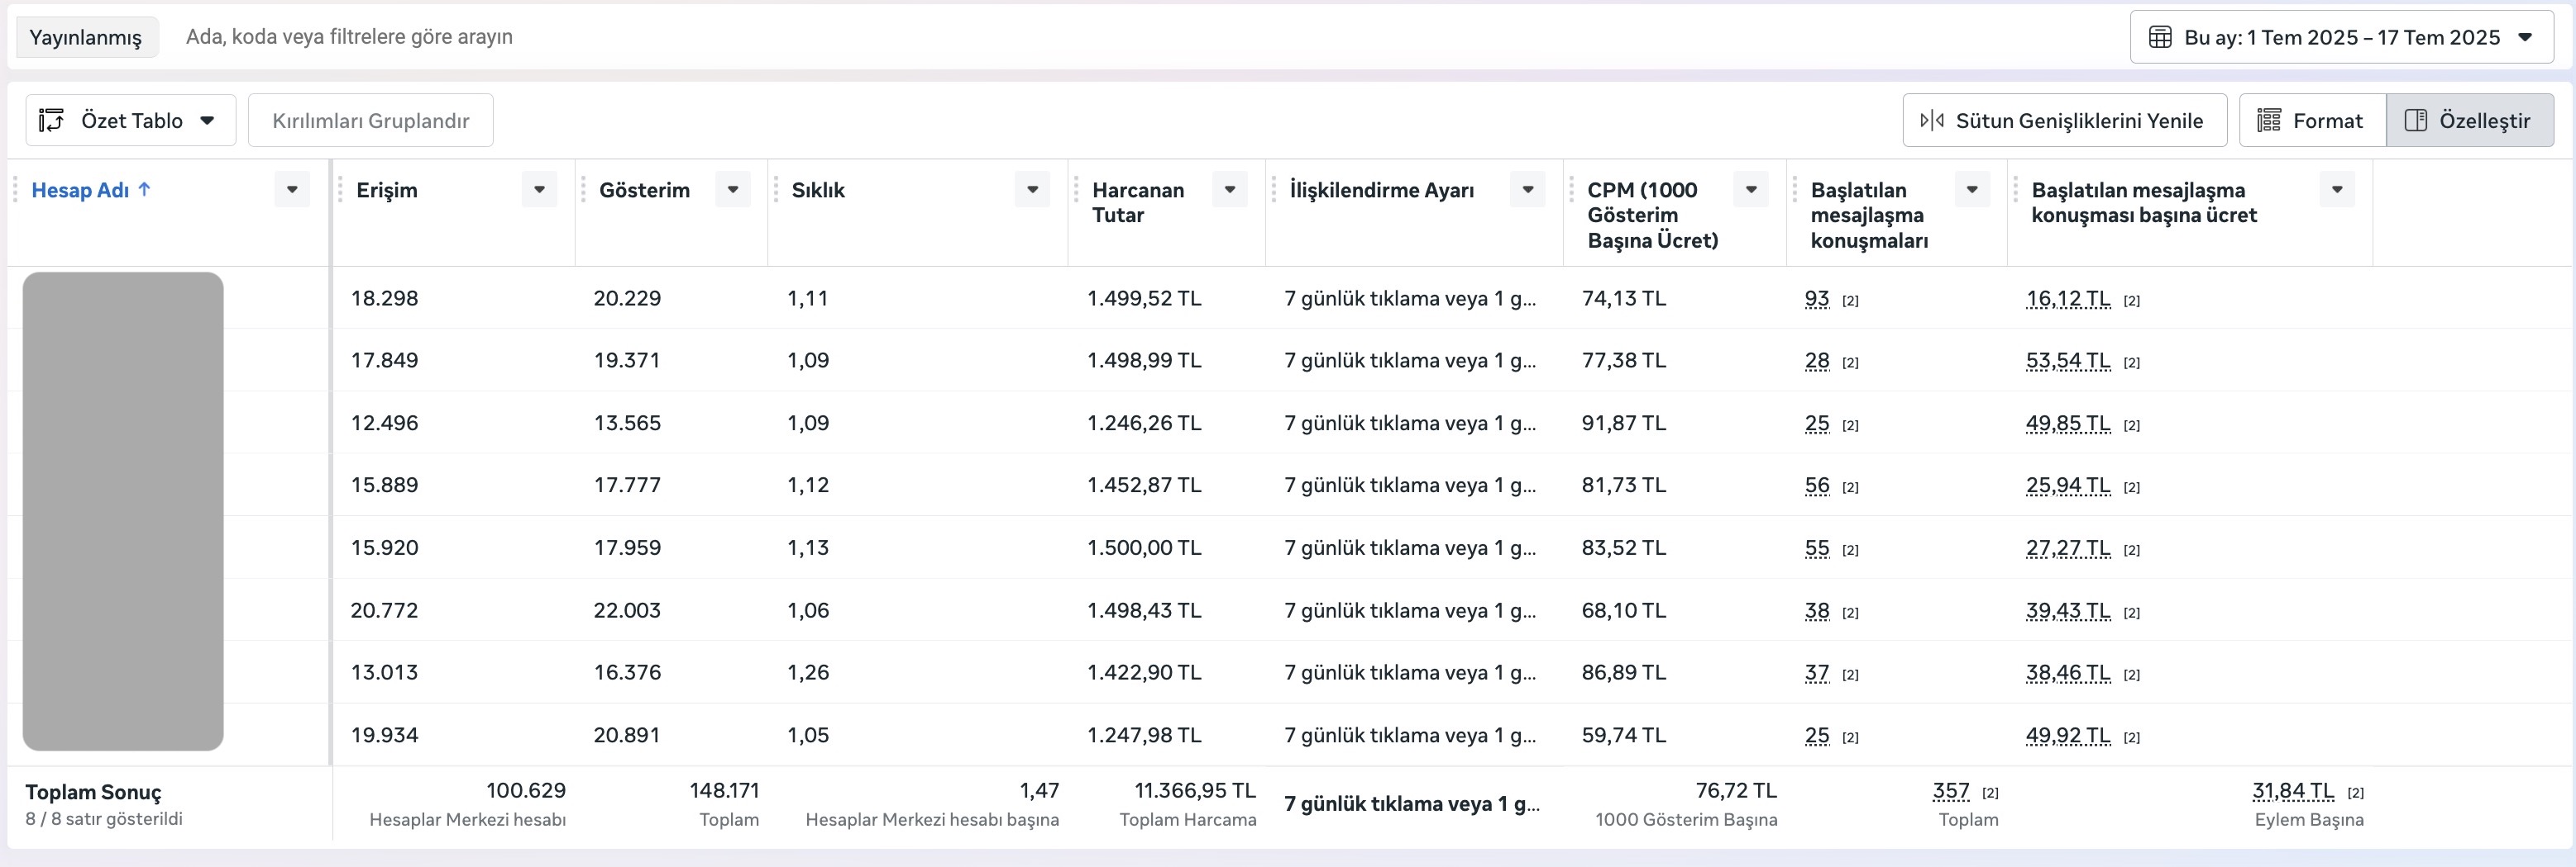Click drag handle icon of İlişkilendirme Ayarı column

pyautogui.click(x=1274, y=190)
